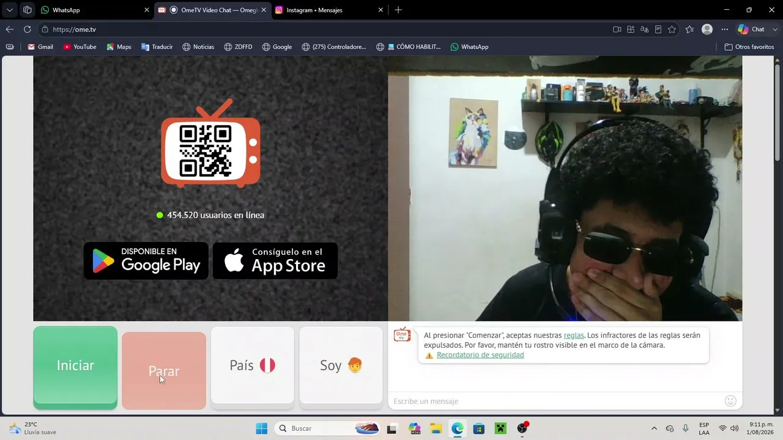Open the Maps bookmark
The image size is (783, 440).
pos(119,46)
